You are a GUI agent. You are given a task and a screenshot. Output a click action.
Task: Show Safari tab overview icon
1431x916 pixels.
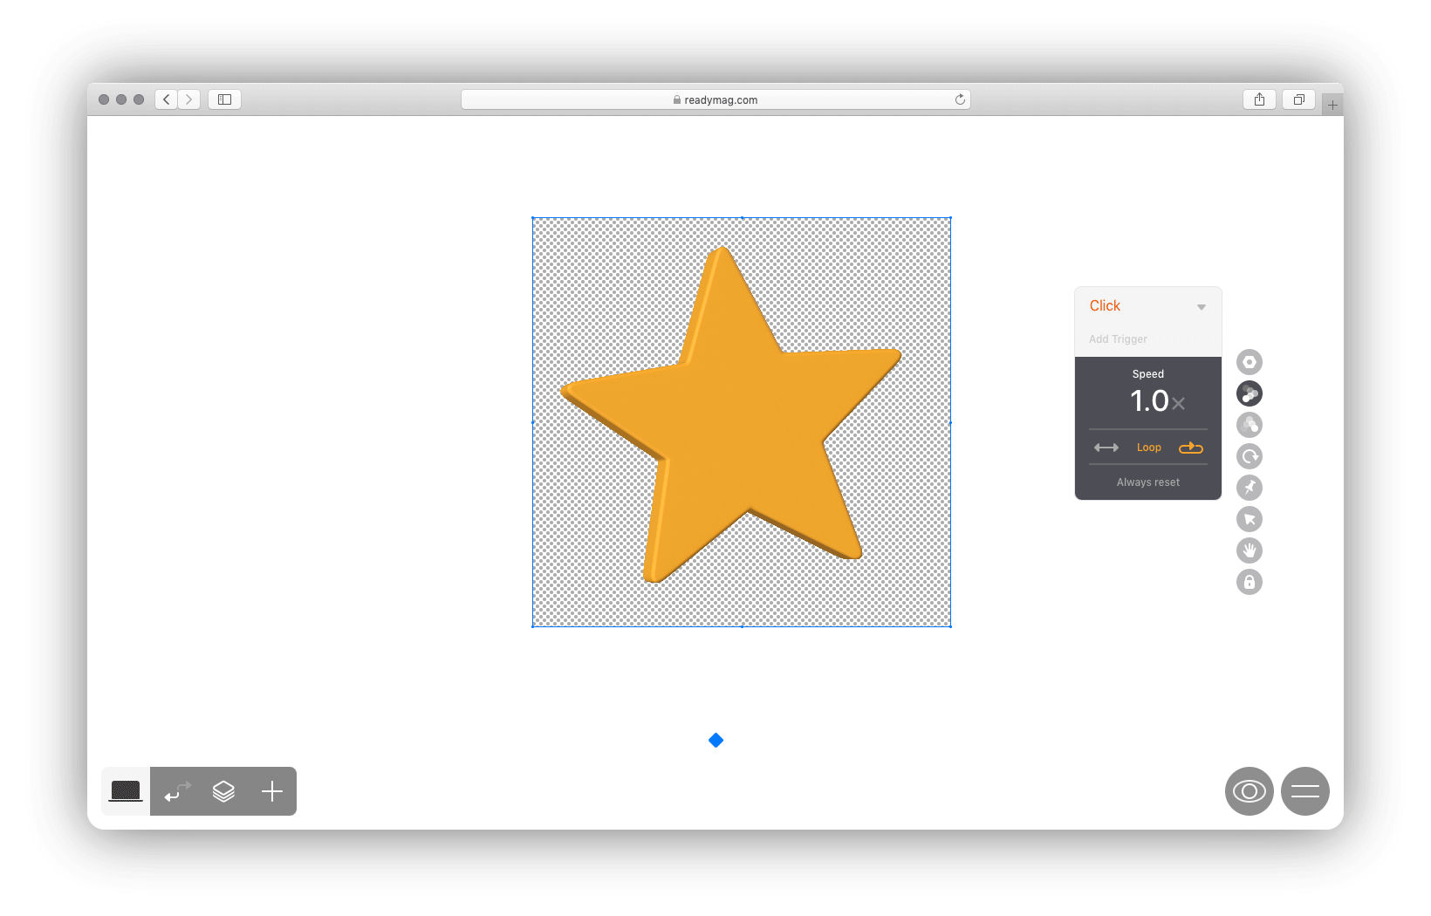[x=1298, y=99]
